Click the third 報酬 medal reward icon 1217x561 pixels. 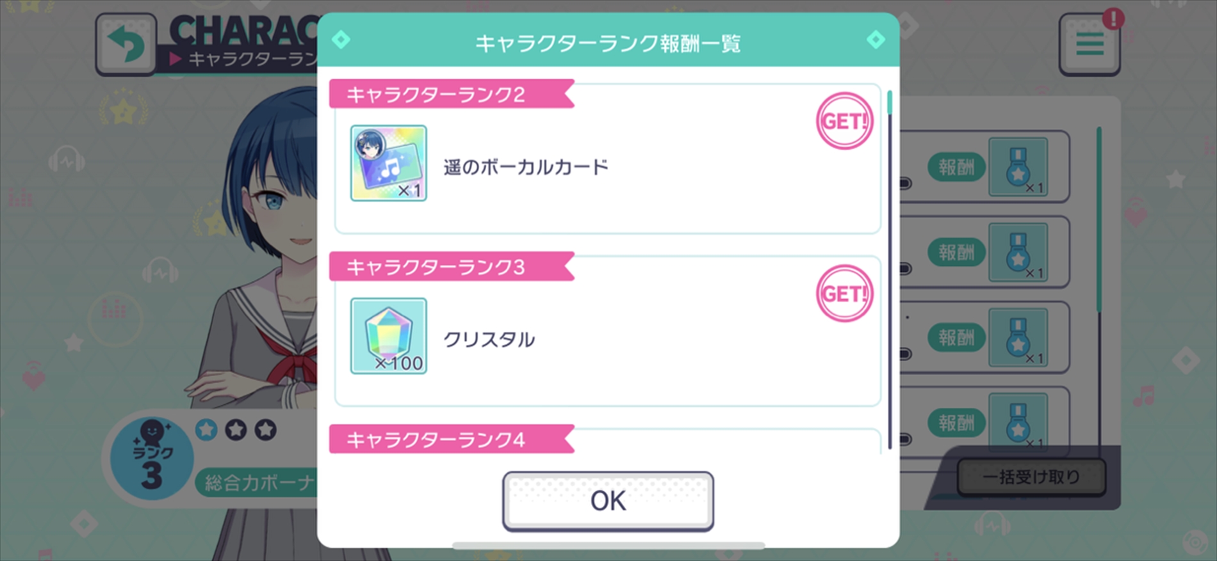1018,337
